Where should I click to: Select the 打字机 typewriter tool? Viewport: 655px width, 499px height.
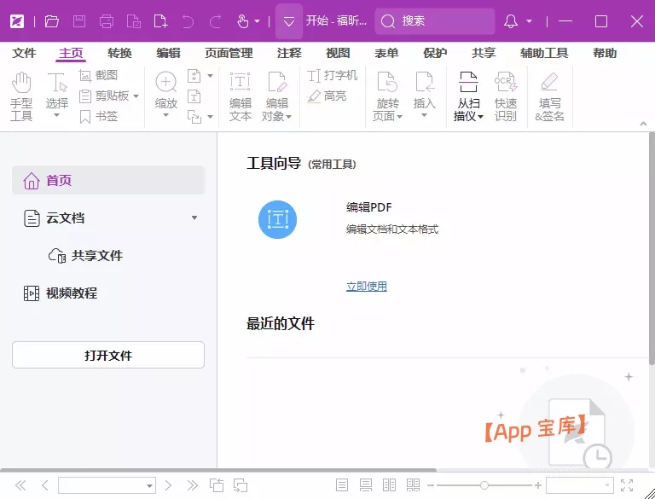click(333, 76)
